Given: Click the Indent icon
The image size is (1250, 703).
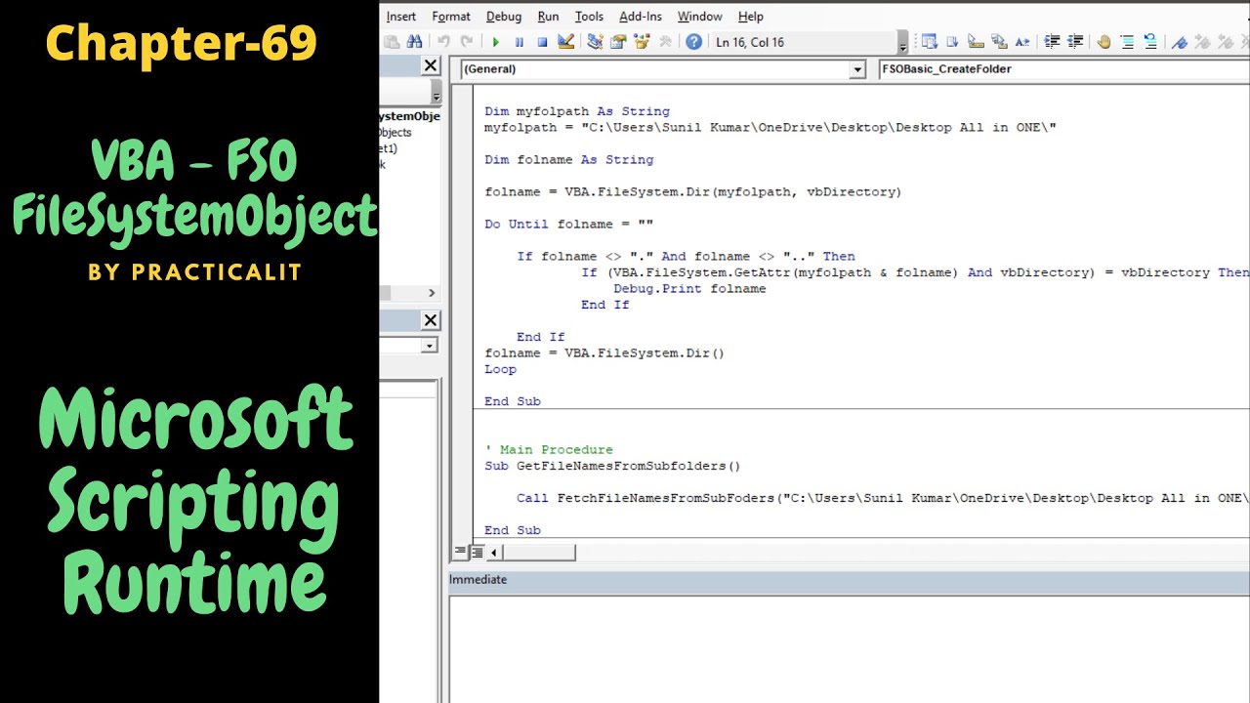Looking at the screenshot, I should pyautogui.click(x=1052, y=42).
